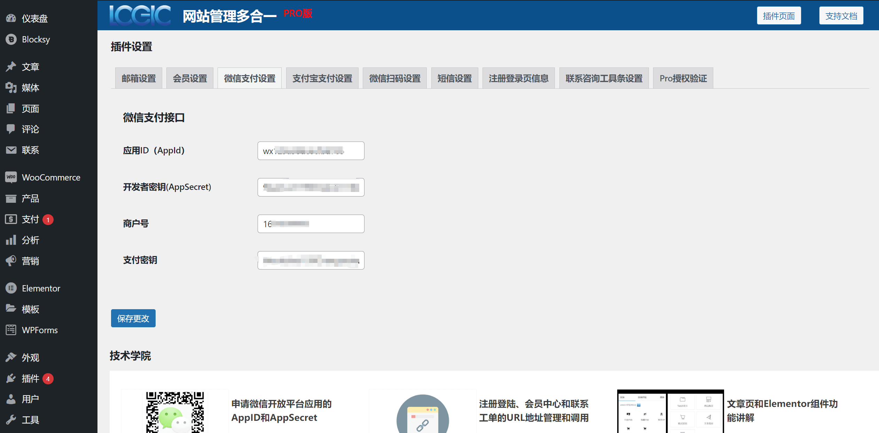The image size is (879, 433).
Task: Click the 产品 products icon
Action: (11, 199)
